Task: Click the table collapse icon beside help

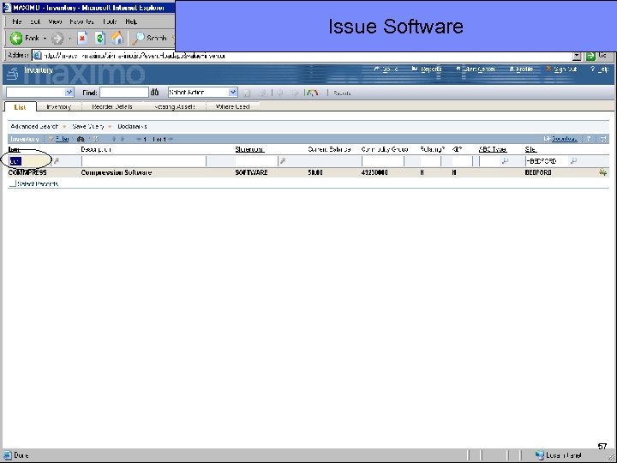Action: click(602, 139)
